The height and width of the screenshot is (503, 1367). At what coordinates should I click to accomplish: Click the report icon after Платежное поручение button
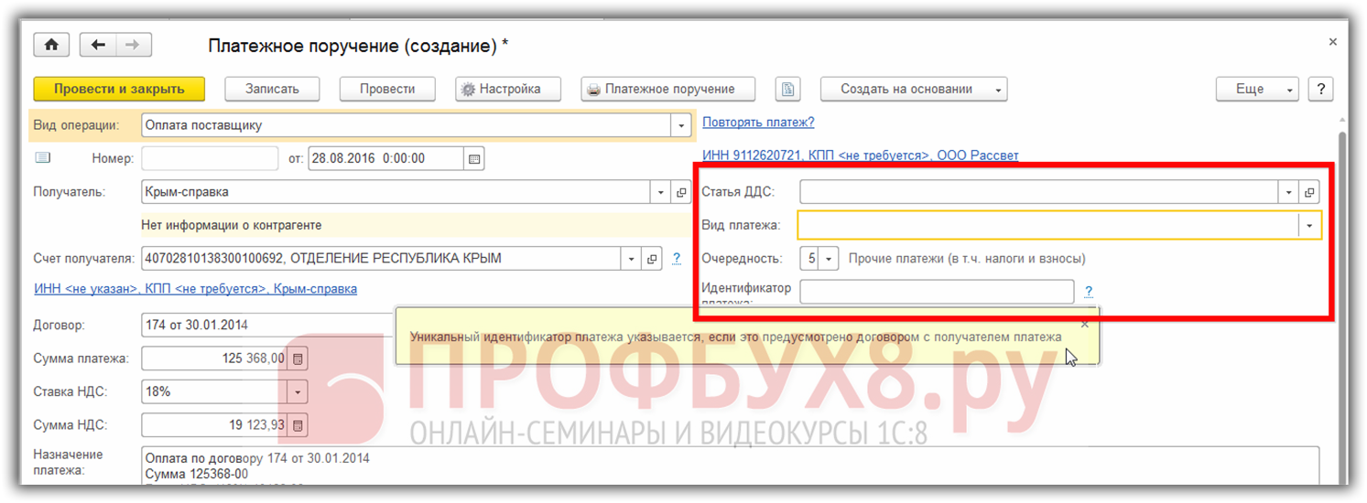[x=787, y=89]
